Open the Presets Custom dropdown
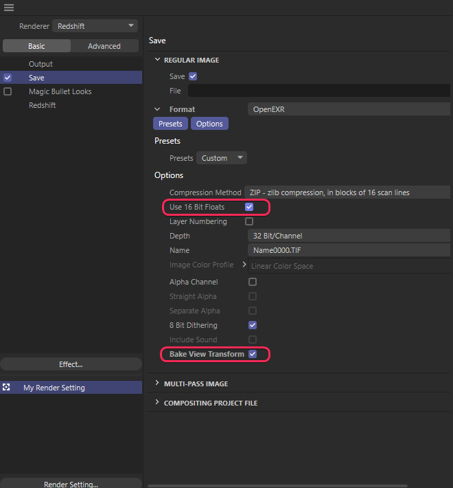Screen dimensions: 453x488 (222, 158)
